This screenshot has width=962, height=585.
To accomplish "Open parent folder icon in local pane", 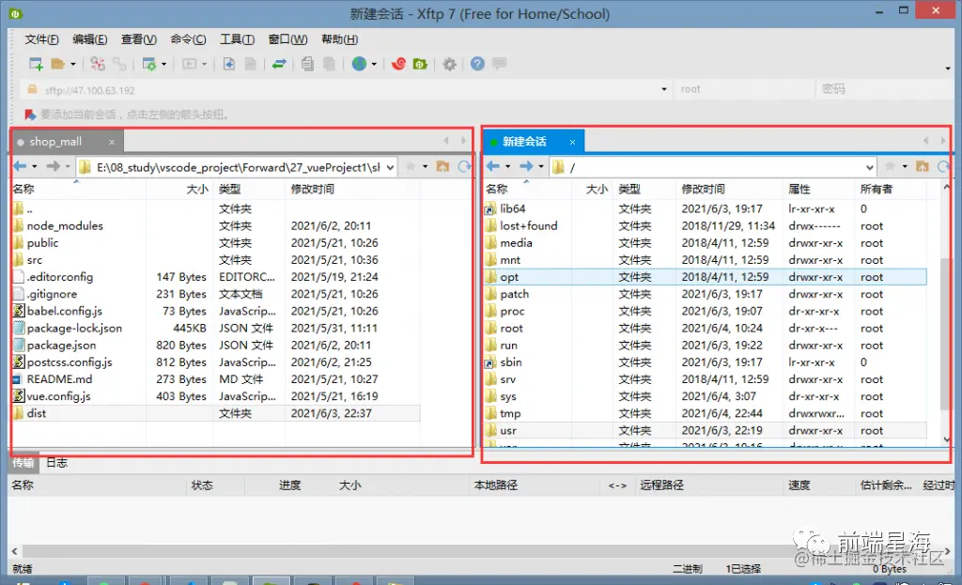I will [x=442, y=166].
